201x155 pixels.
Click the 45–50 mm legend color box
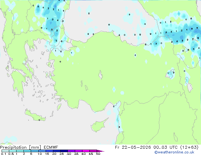point(93,151)
